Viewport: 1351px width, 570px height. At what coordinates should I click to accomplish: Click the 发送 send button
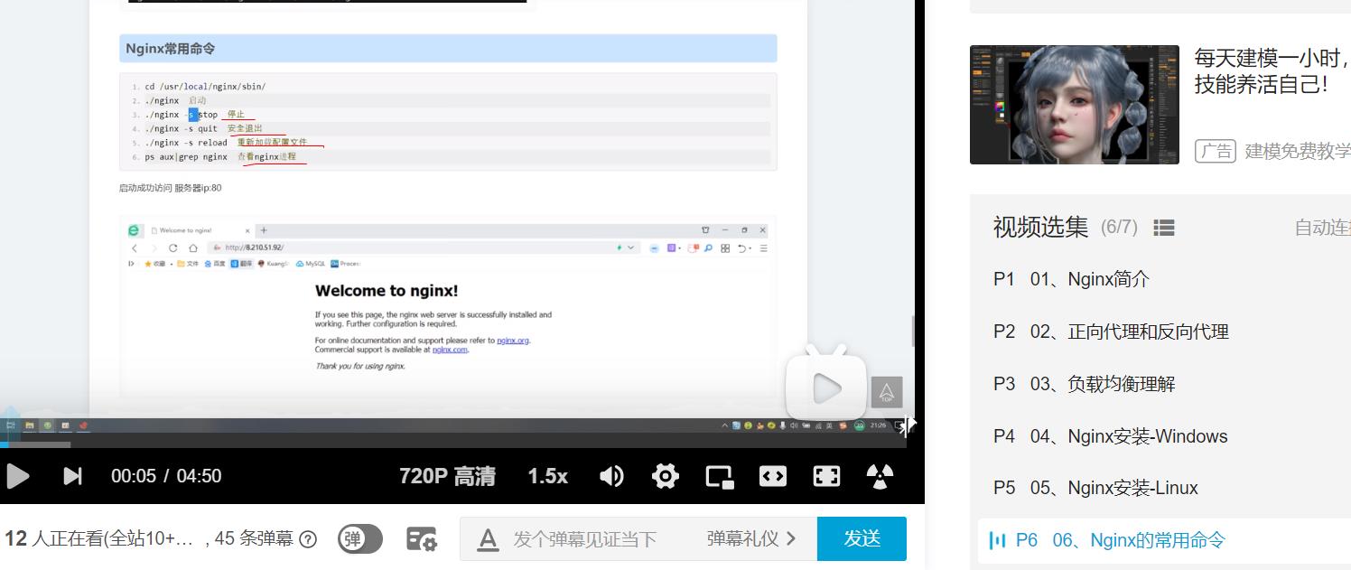click(x=862, y=539)
